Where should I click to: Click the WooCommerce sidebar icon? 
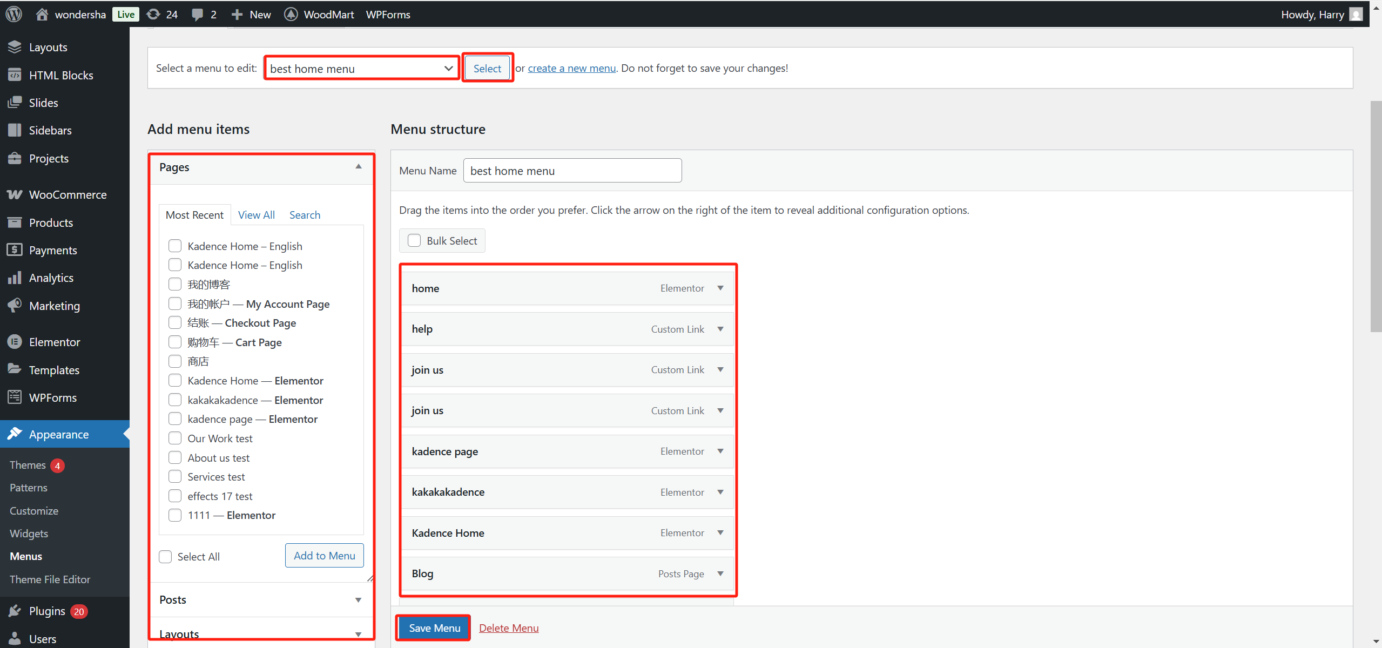click(x=15, y=194)
